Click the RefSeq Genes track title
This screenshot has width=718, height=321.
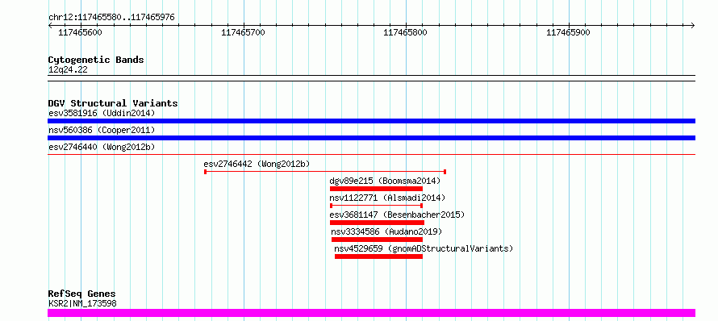coord(82,294)
